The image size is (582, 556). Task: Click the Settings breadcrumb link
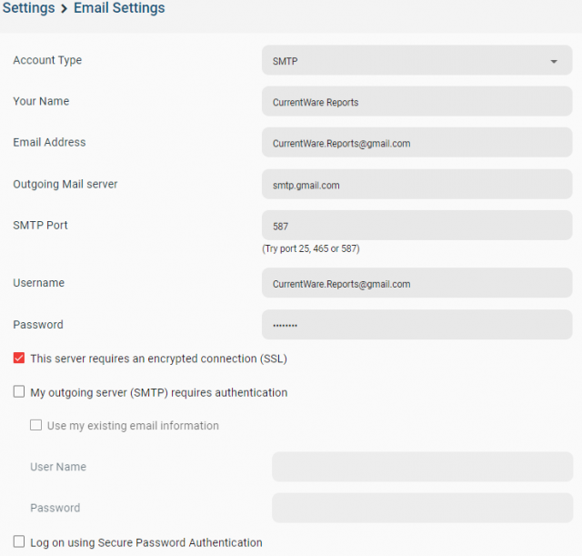29,8
